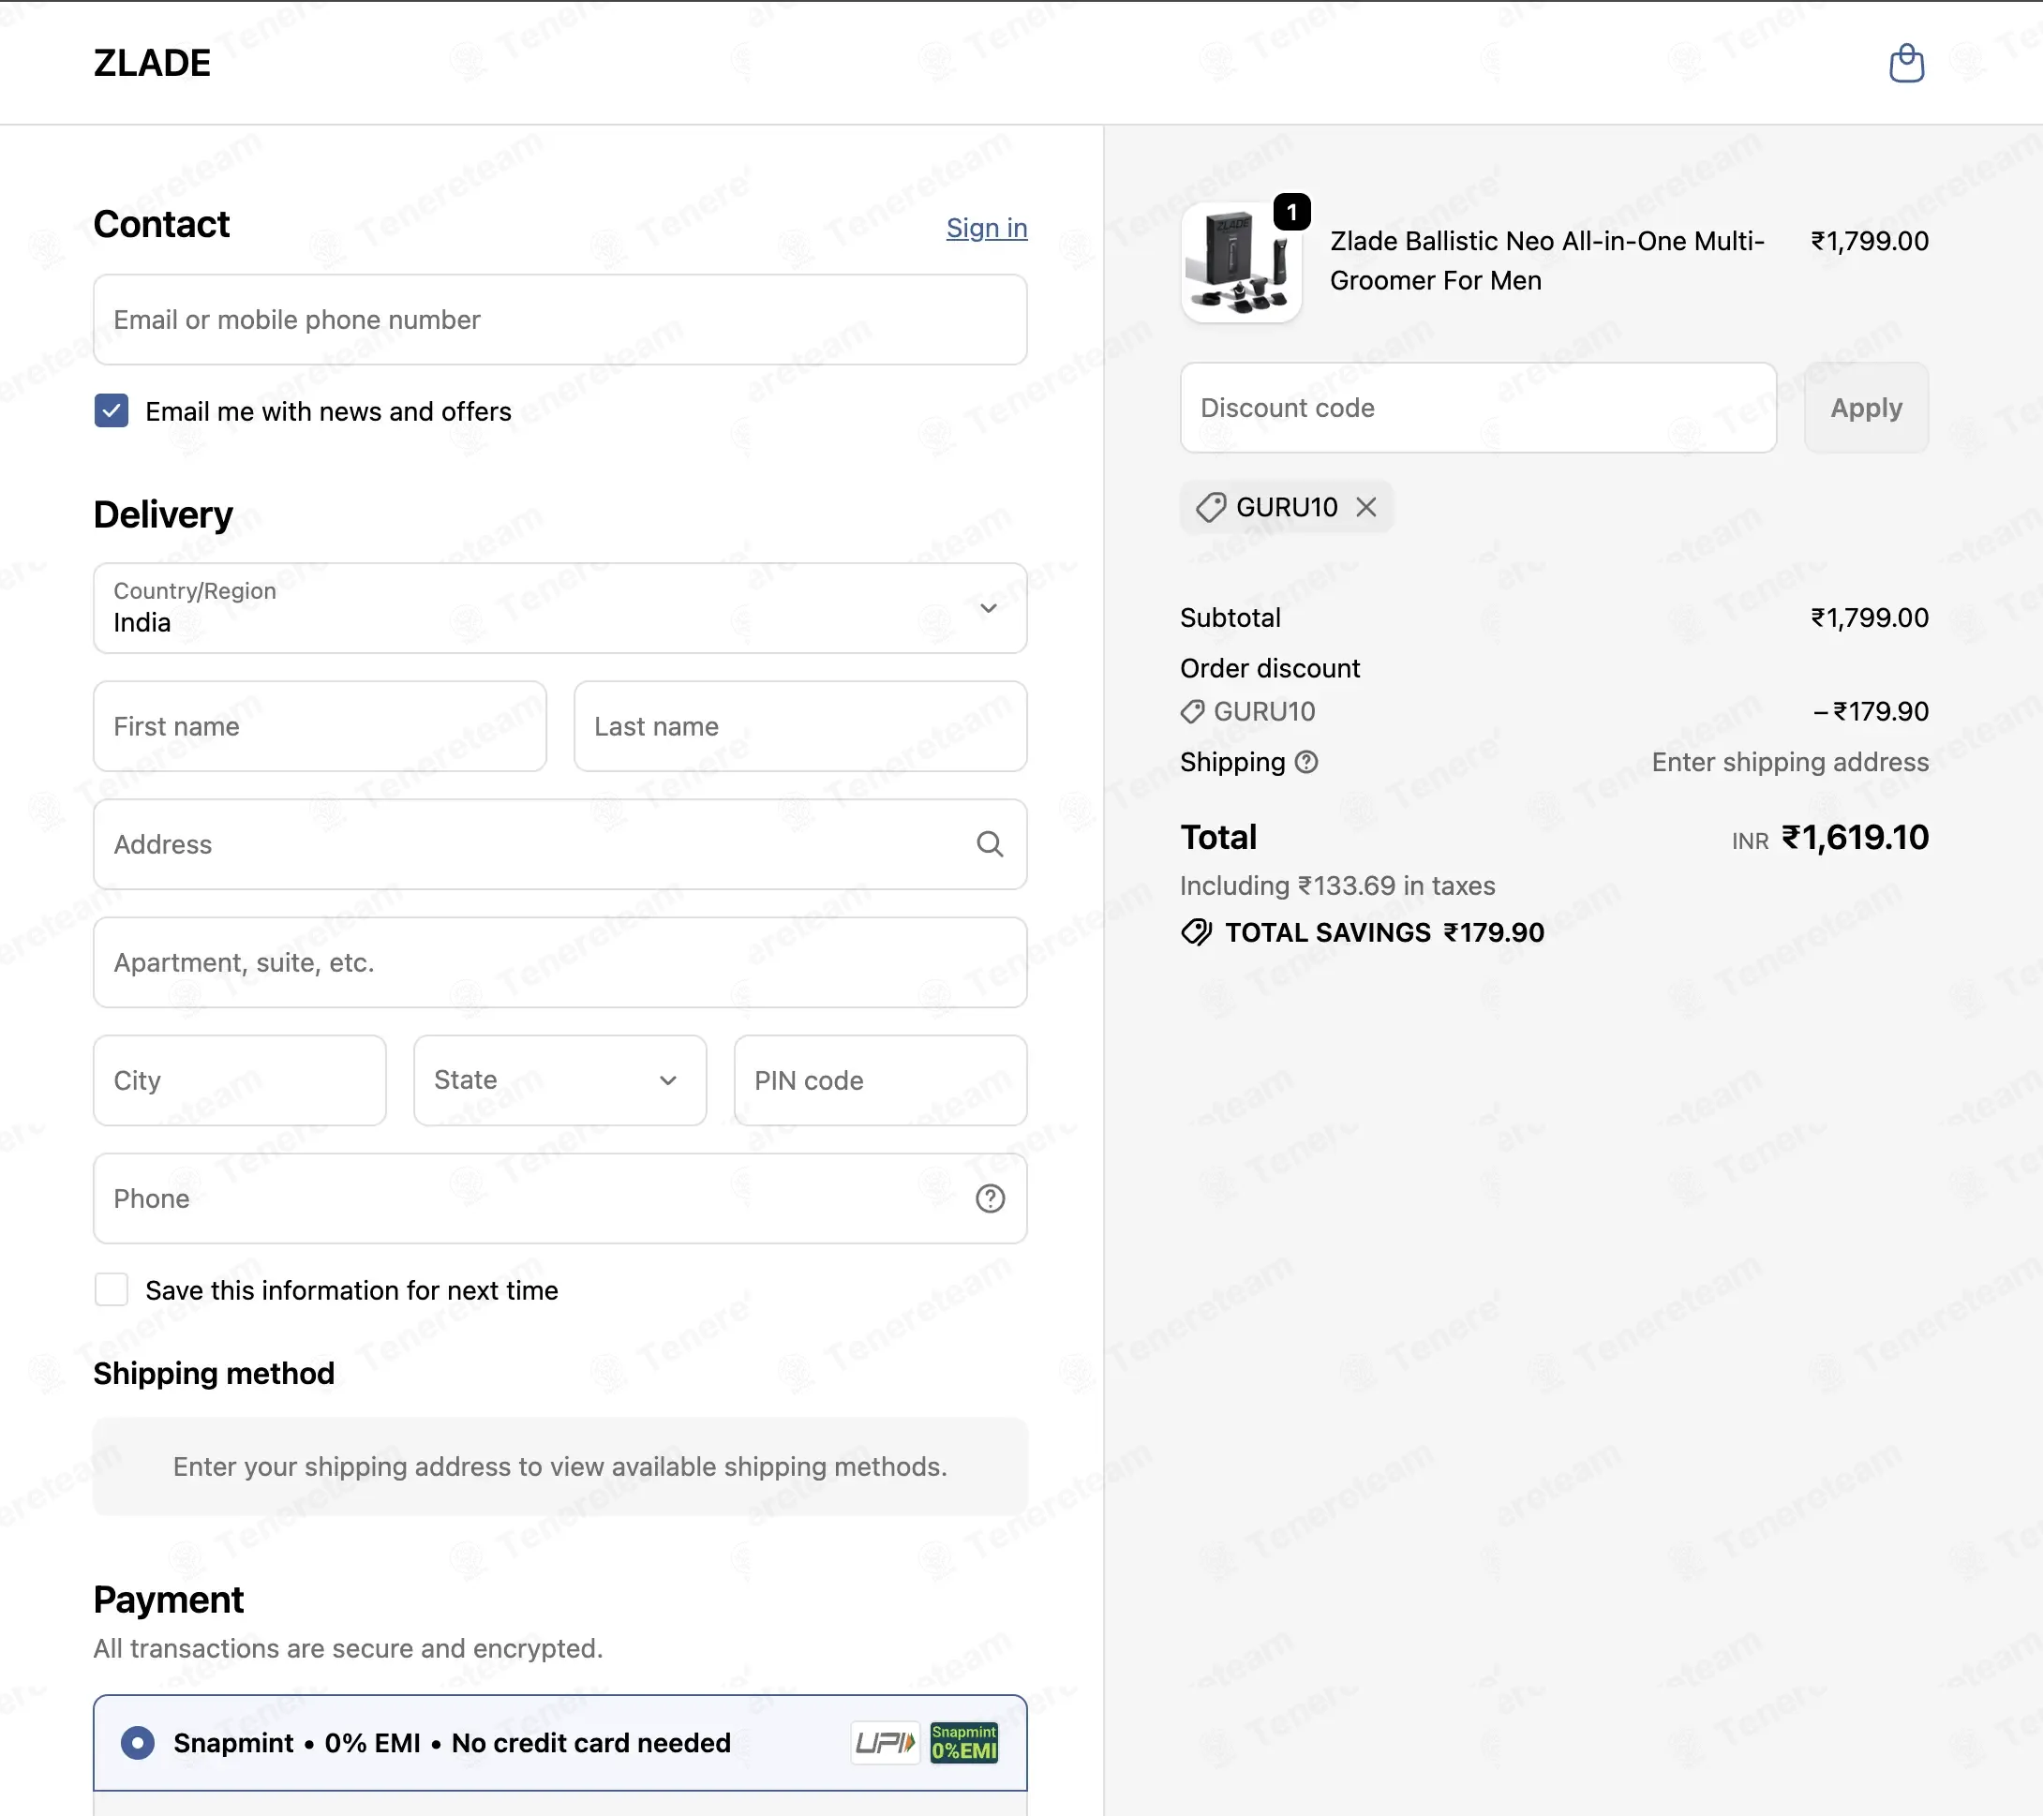2043x1816 pixels.
Task: Go to ZLADE store home logo
Action: point(152,63)
